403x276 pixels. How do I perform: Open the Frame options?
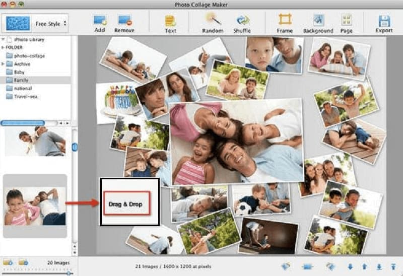(x=285, y=21)
